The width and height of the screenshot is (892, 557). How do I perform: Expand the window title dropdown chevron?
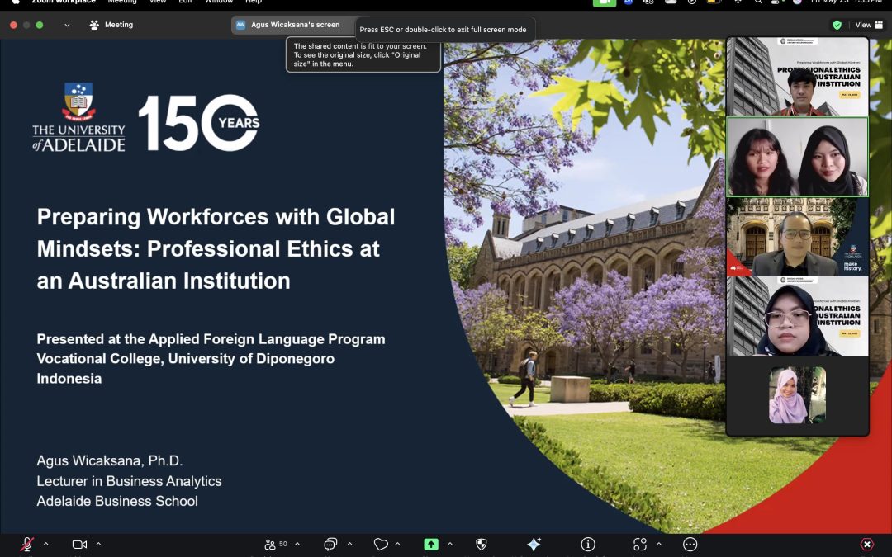67,25
